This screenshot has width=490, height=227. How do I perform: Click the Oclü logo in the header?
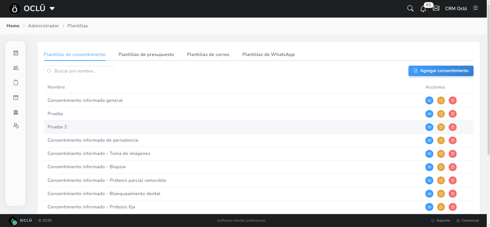pyautogui.click(x=15, y=9)
